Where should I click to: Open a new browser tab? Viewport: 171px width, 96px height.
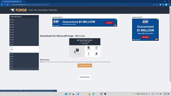(x=24, y=2)
